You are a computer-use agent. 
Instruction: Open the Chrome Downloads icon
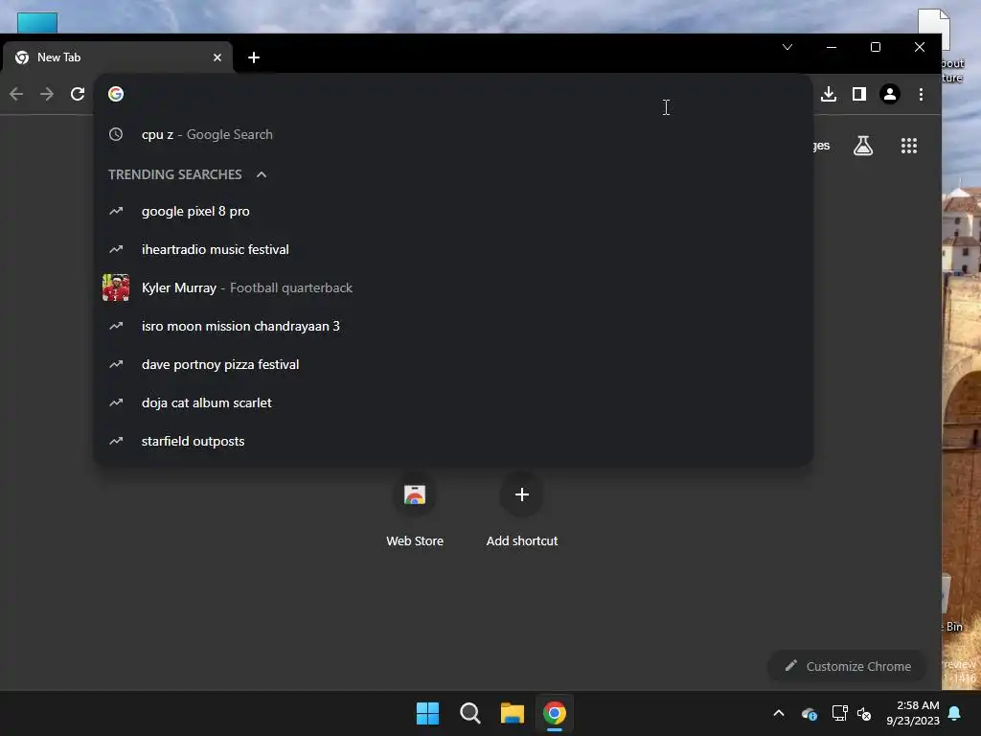click(829, 94)
